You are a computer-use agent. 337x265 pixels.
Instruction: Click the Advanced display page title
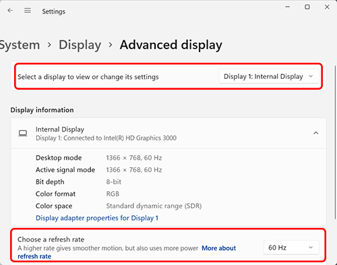pos(171,45)
